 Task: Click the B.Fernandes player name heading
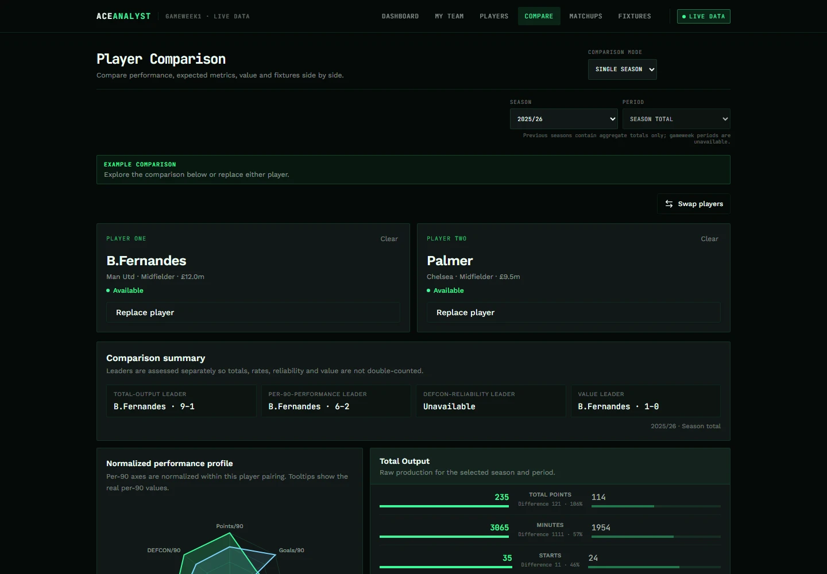(x=146, y=261)
